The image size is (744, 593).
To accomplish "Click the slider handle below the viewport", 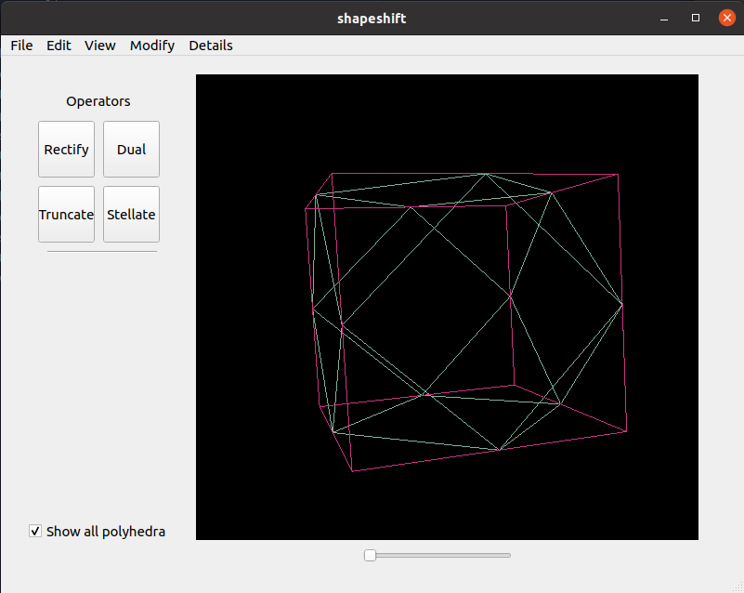I will (x=370, y=555).
